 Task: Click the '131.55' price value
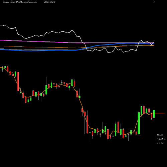160,135
